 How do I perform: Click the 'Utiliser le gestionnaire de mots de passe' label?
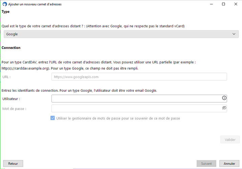pos(118,118)
